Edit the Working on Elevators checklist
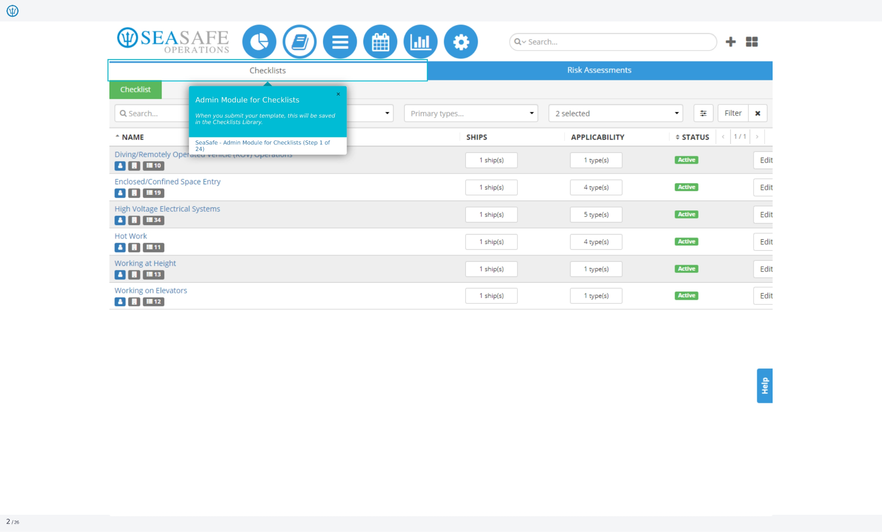 [x=764, y=296]
